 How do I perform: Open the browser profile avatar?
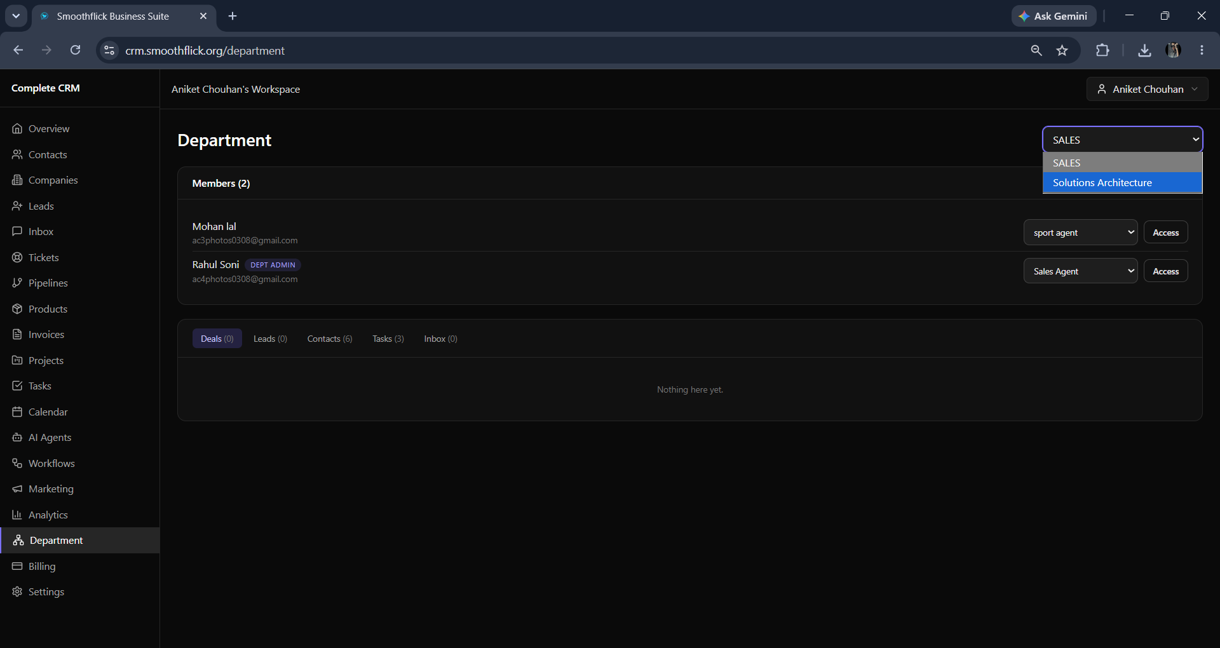(x=1173, y=50)
